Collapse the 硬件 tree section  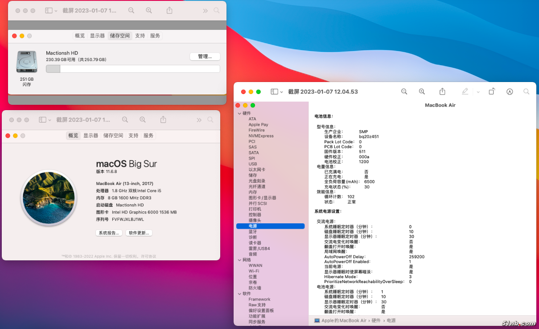(239, 113)
